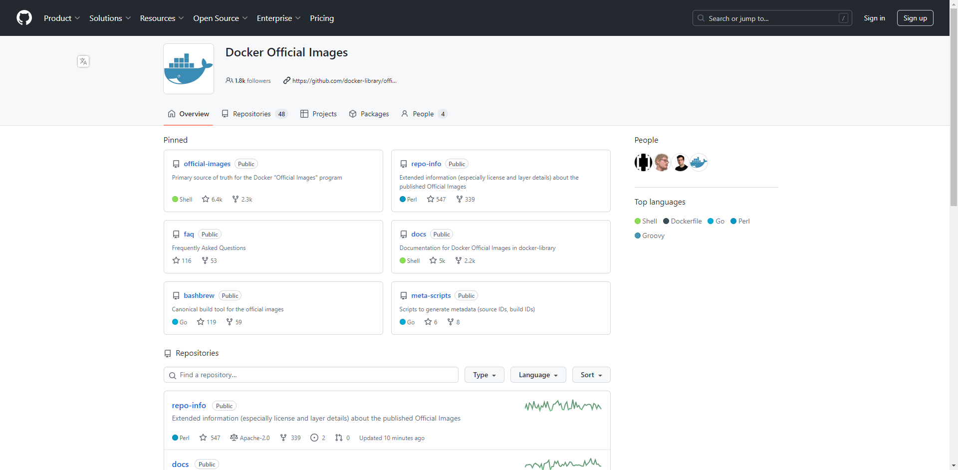Click the Shell language green dot
Image resolution: width=958 pixels, height=470 pixels.
638,221
